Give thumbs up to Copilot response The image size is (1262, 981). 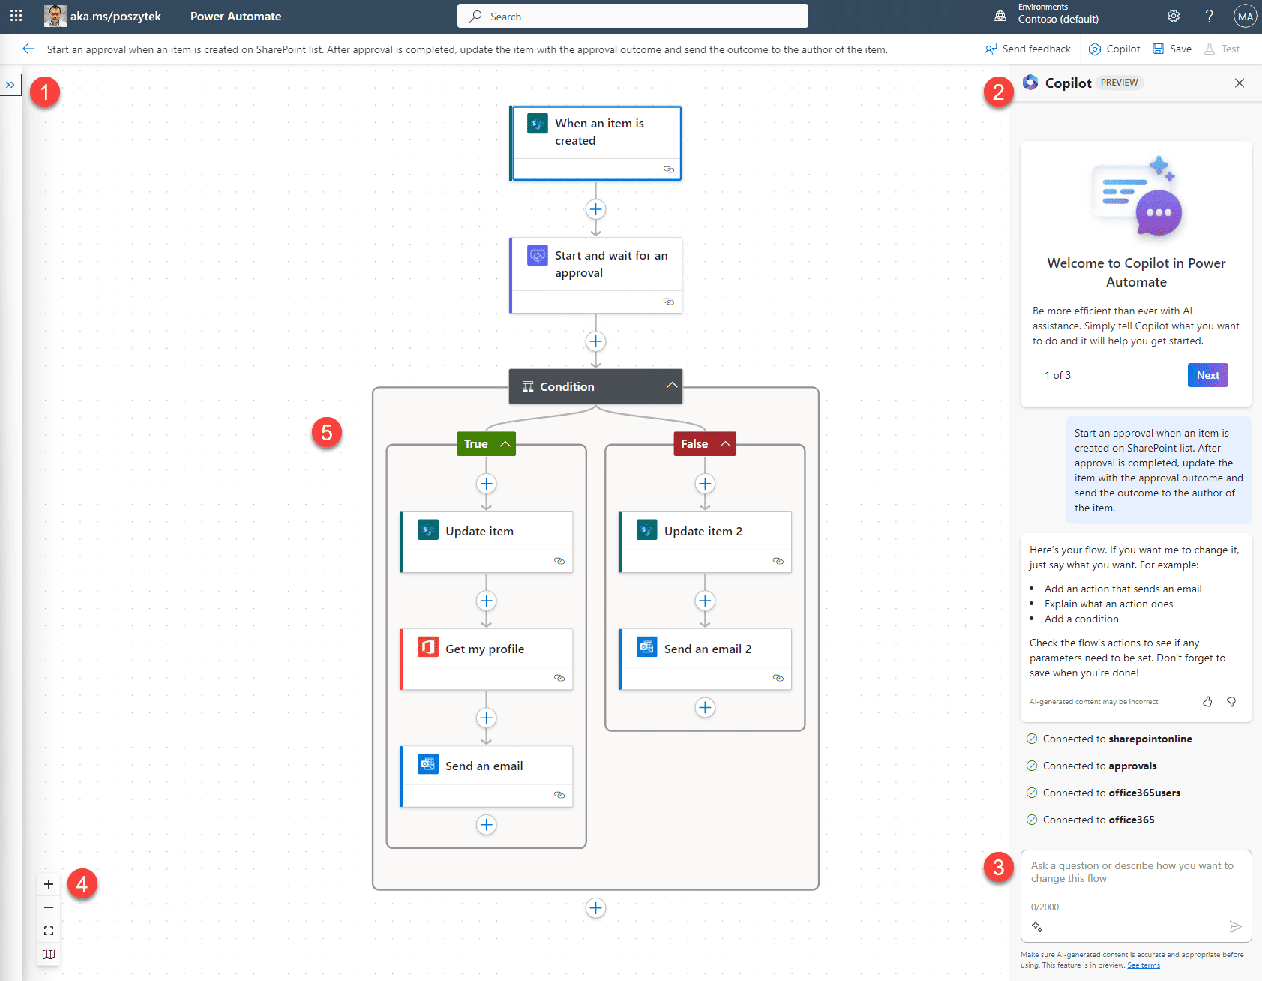click(x=1207, y=702)
